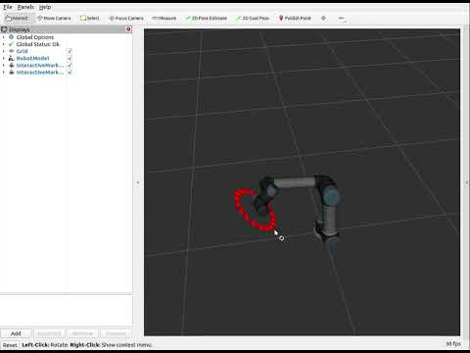Click the 30 fps frame rate readout
The image size is (470, 353).
click(x=453, y=344)
